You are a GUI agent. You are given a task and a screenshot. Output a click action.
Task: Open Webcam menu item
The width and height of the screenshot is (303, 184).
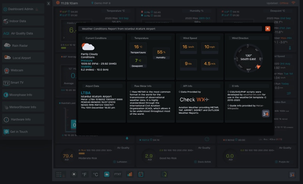(23, 70)
